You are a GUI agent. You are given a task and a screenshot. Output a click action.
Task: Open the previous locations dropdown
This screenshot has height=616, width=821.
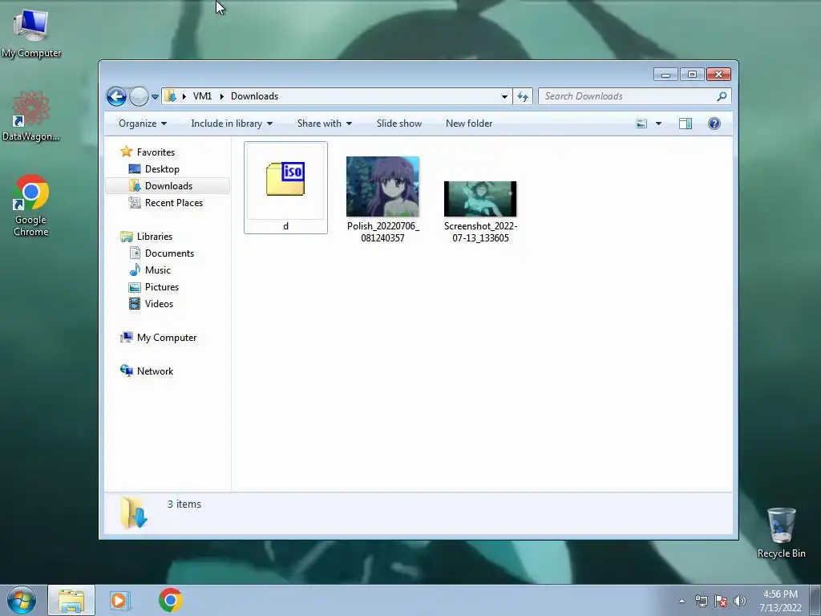(x=504, y=96)
